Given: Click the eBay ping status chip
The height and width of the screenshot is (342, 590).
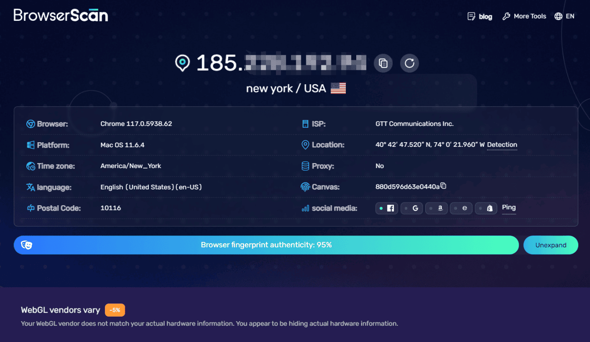Looking at the screenshot, I should pyautogui.click(x=461, y=208).
